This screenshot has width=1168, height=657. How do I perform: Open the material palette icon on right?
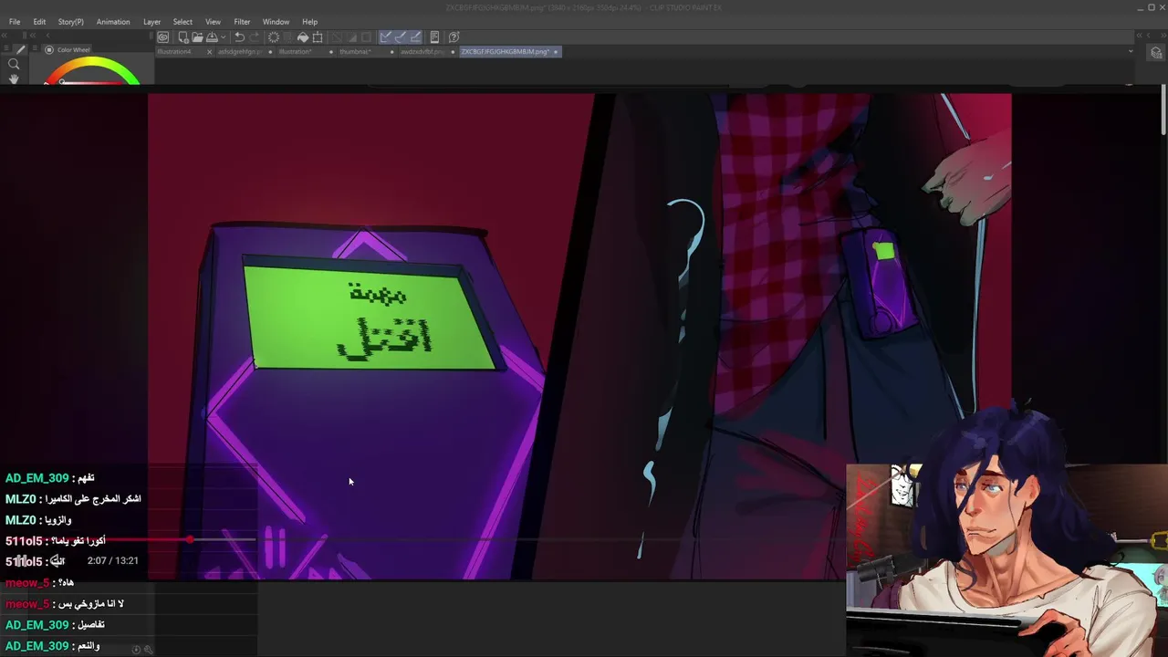click(1157, 53)
